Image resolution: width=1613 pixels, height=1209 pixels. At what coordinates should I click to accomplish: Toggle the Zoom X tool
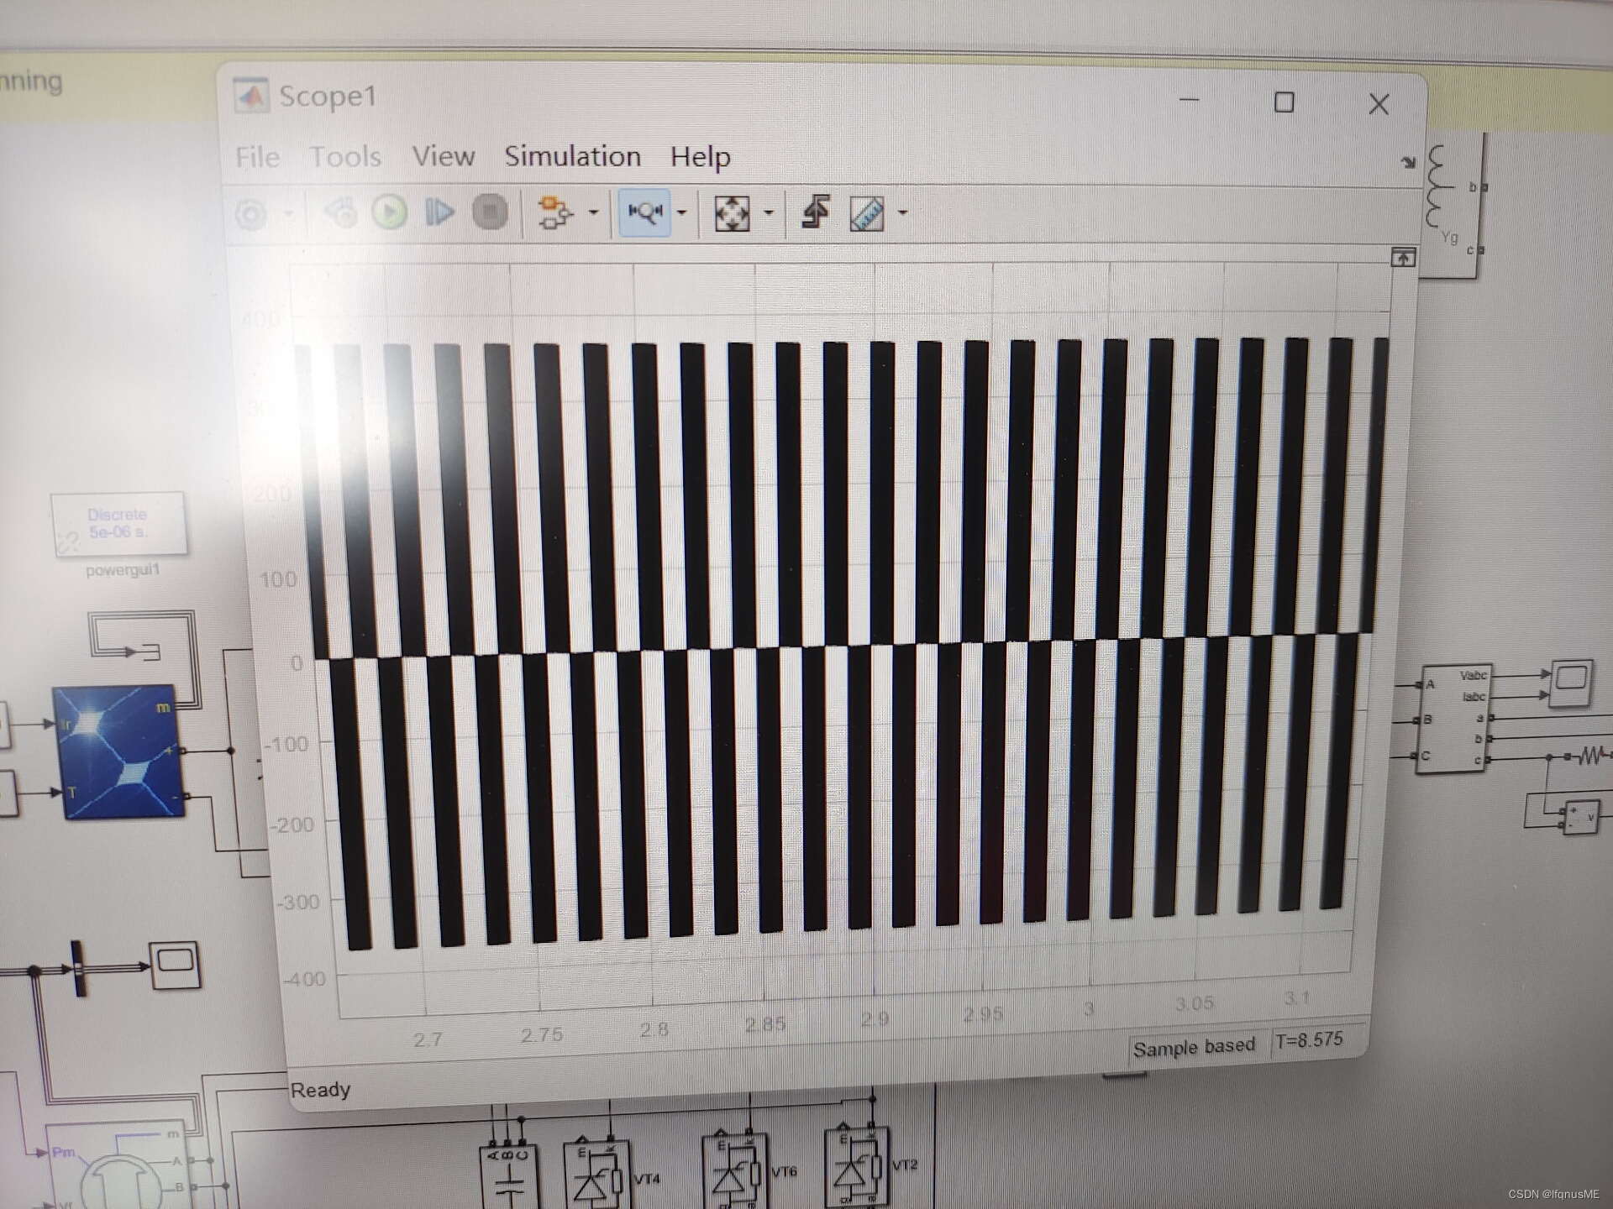pos(644,212)
